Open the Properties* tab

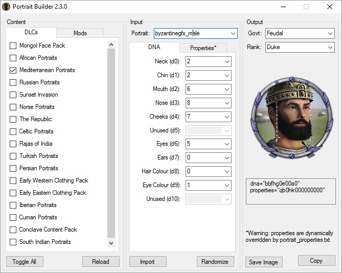[x=203, y=48]
